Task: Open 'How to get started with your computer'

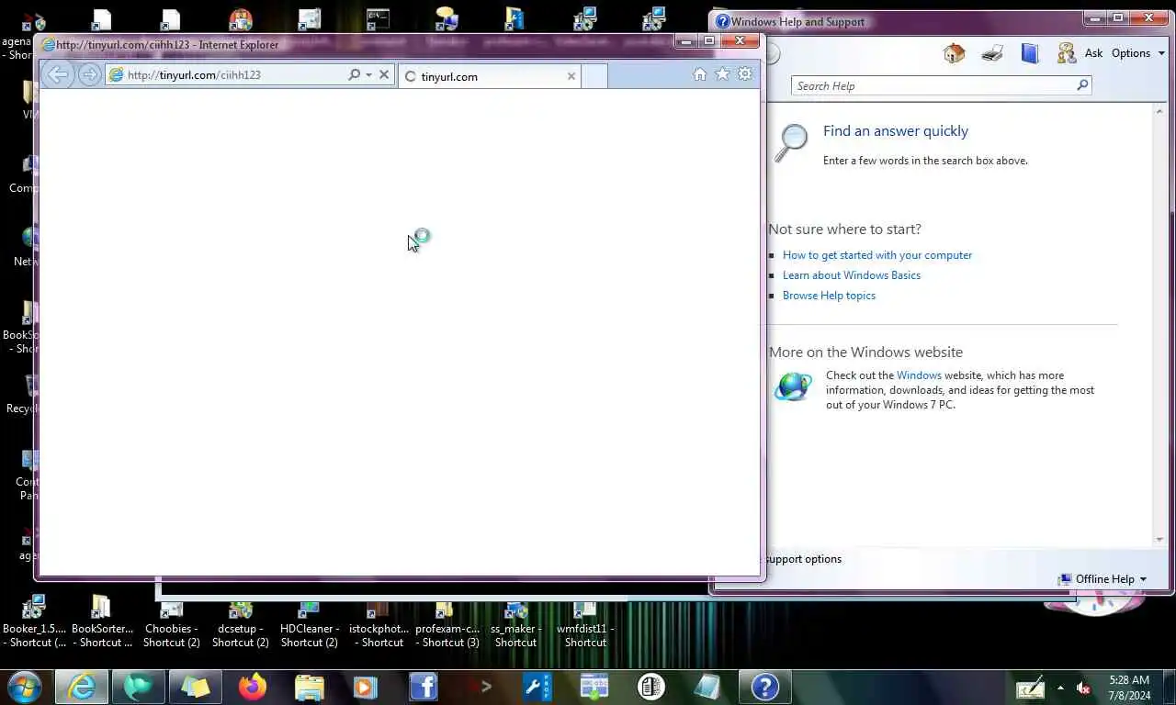Action: pos(877,255)
